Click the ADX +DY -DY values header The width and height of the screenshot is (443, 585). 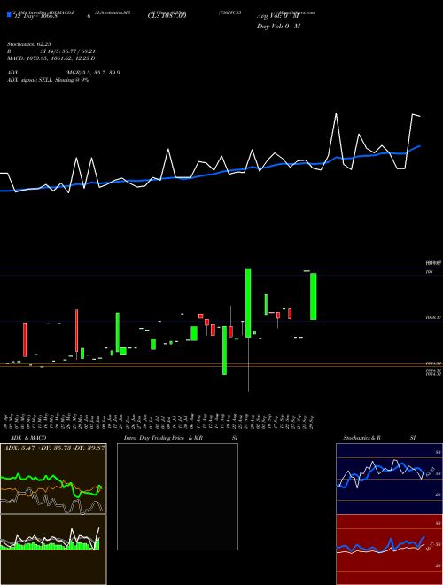(54, 448)
